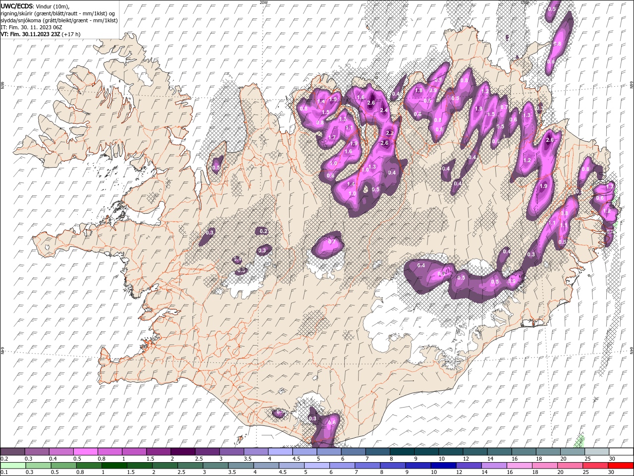634x476 pixels.
Task: Click the white snow-scale swatch labeled 30
Action: pos(621,452)
